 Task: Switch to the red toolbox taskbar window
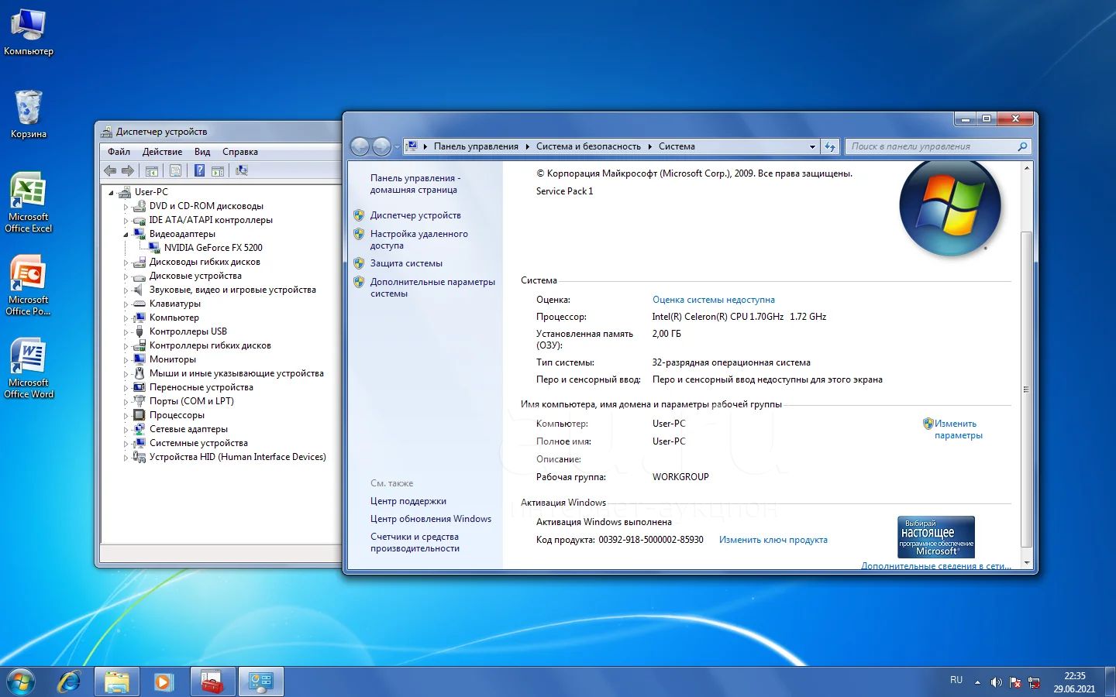[212, 682]
